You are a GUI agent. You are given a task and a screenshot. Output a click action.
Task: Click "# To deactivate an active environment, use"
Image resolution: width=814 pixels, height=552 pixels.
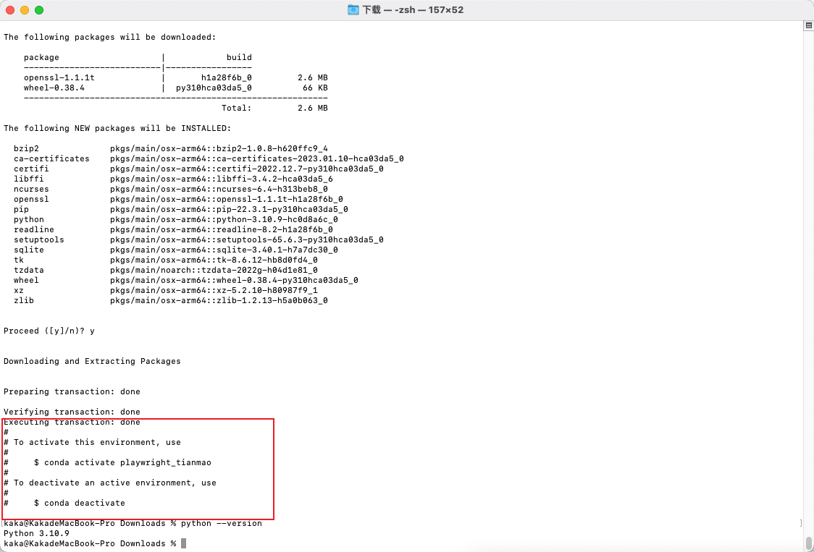pyautogui.click(x=109, y=483)
